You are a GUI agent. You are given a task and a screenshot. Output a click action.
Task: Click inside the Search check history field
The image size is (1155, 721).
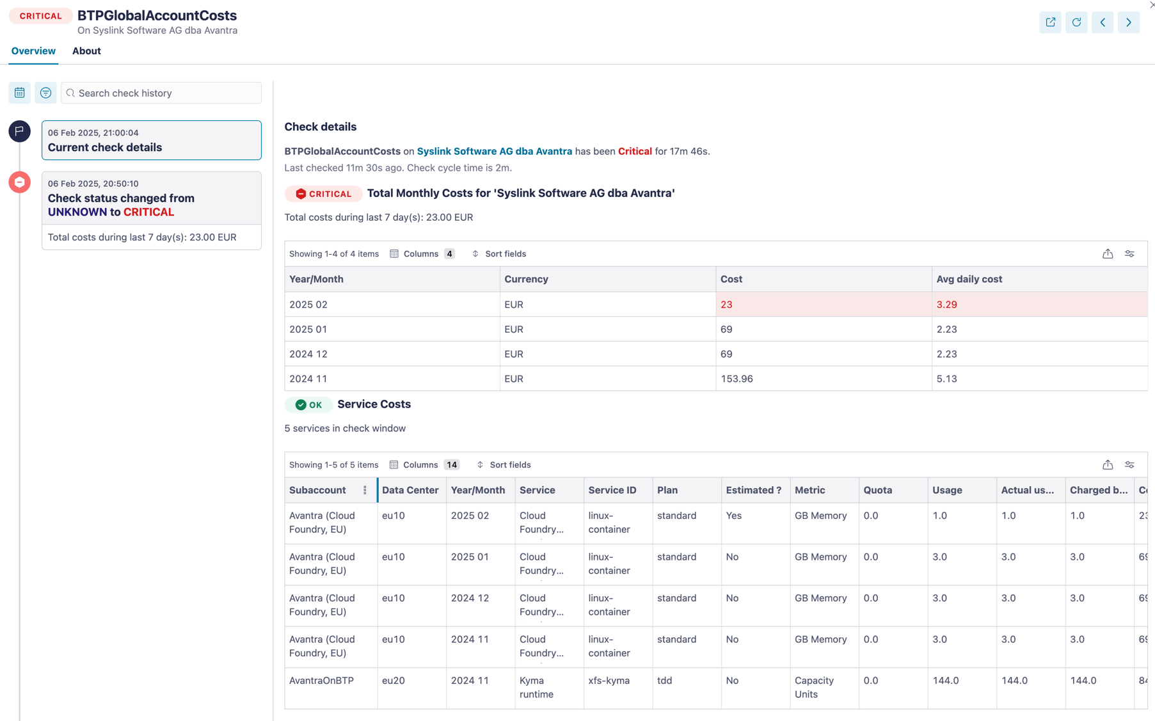coord(160,93)
